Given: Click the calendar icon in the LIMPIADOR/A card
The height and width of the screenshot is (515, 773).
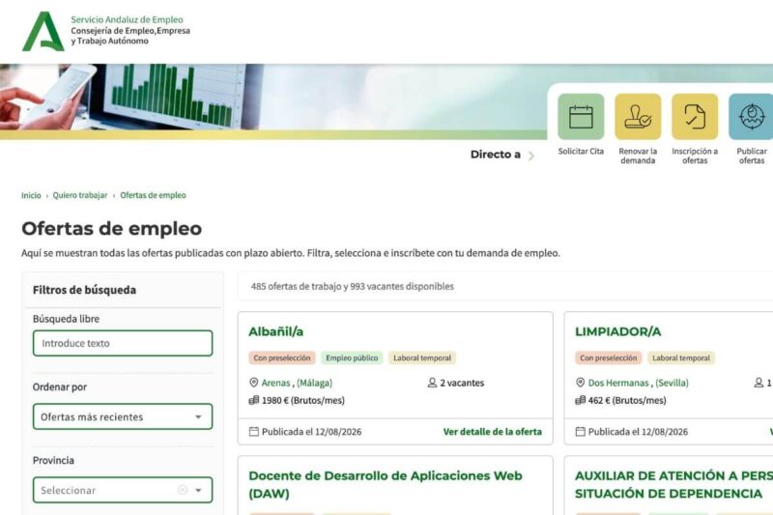Looking at the screenshot, I should click(581, 432).
